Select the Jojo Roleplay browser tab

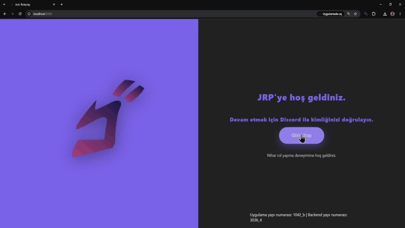click(x=32, y=5)
